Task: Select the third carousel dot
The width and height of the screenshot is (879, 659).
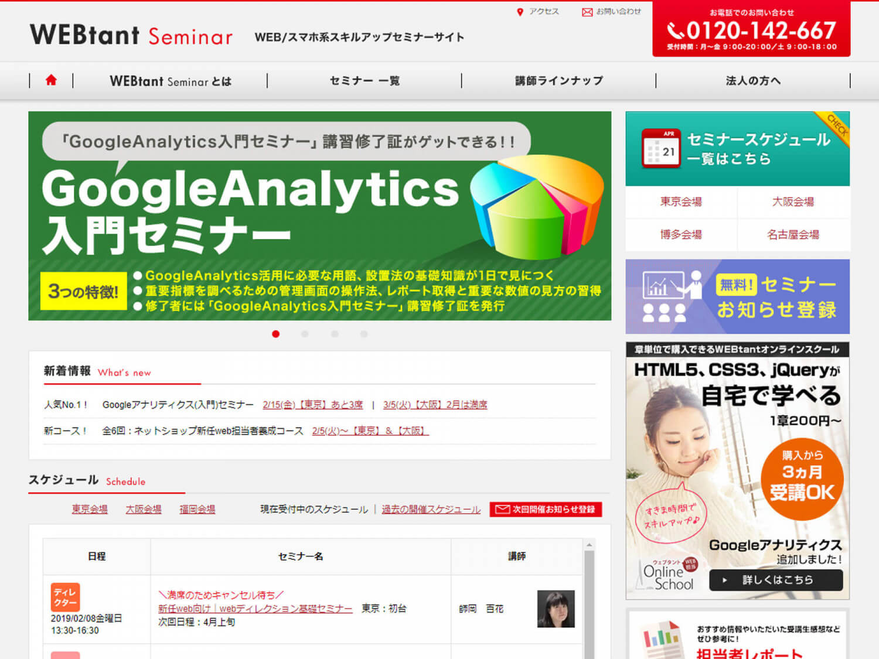Action: [x=335, y=334]
